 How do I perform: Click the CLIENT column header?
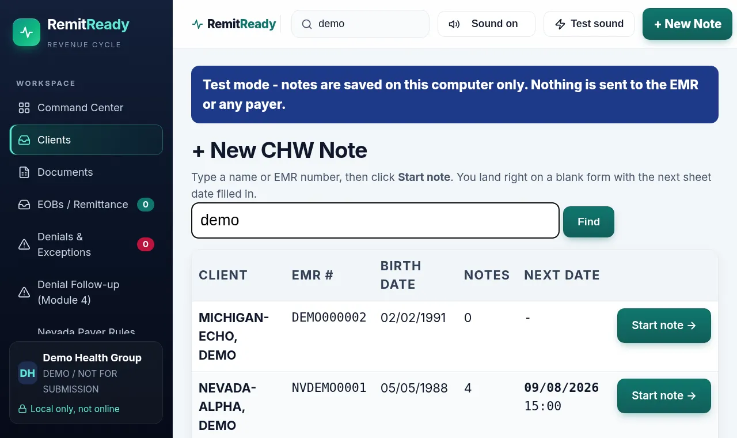[x=223, y=275]
